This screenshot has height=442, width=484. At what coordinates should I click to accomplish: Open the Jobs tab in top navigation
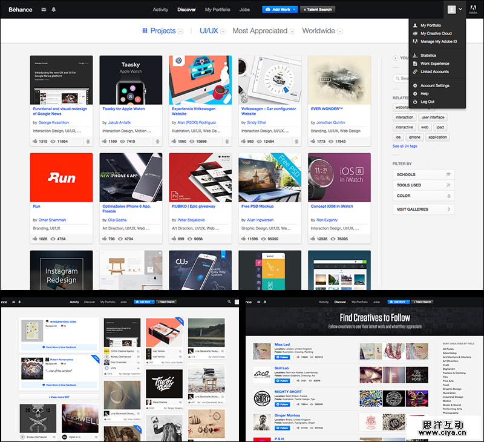[x=244, y=10]
